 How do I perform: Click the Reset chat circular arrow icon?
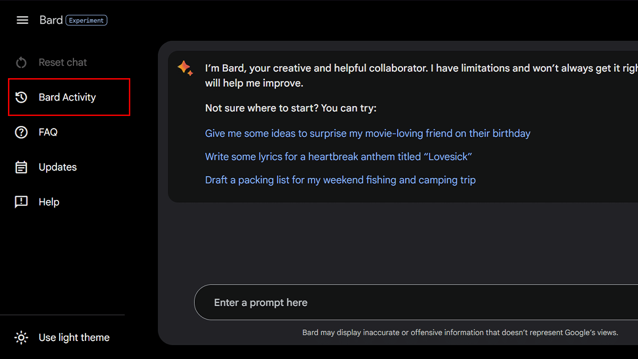point(21,63)
